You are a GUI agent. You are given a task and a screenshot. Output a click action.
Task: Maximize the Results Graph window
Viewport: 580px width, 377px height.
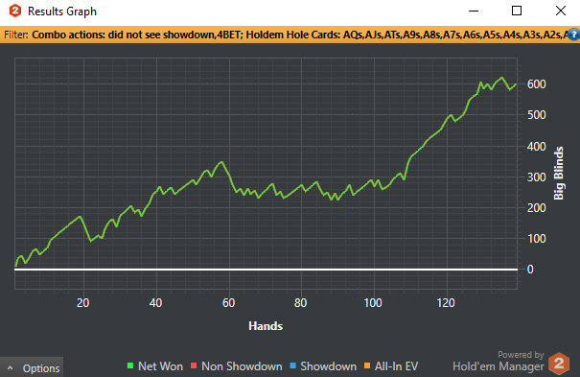[517, 12]
